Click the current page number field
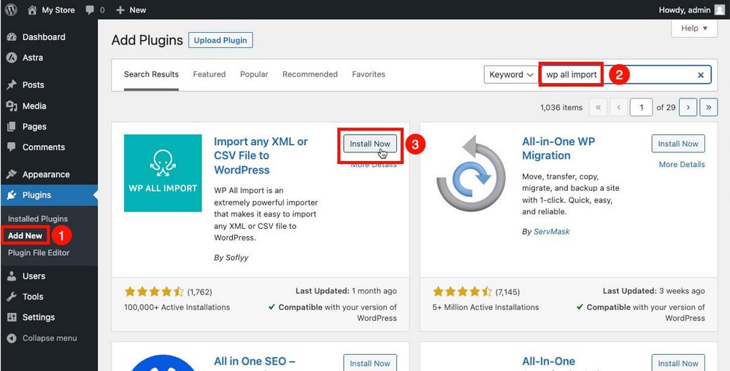 point(641,107)
